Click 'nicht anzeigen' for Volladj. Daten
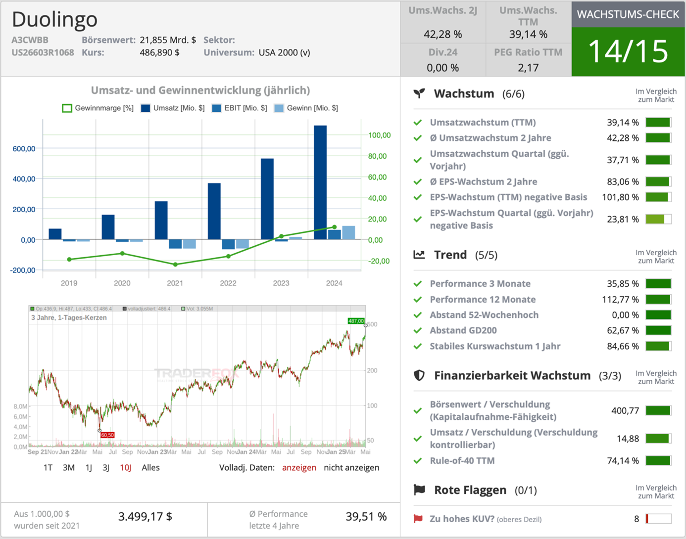This screenshot has height=539, width=686. [351, 467]
